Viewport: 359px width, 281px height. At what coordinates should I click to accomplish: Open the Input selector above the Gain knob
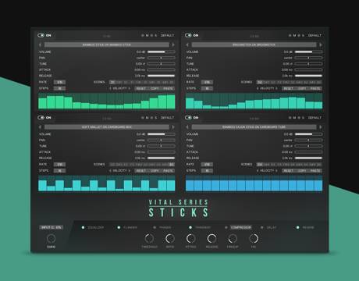coord(52,227)
